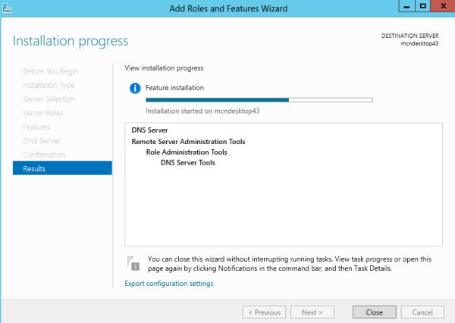Open the Server Roles step
455x323 pixels.
click(43, 113)
